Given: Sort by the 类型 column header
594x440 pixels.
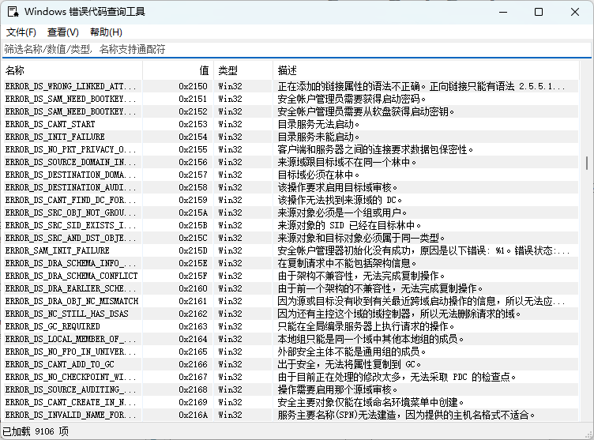Looking at the screenshot, I should pos(243,70).
